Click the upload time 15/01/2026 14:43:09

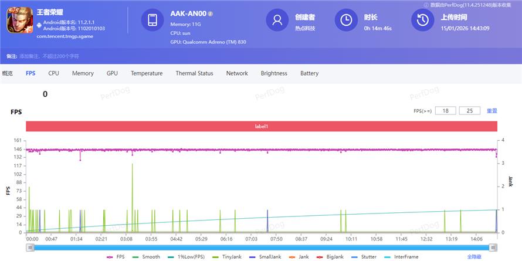(465, 29)
